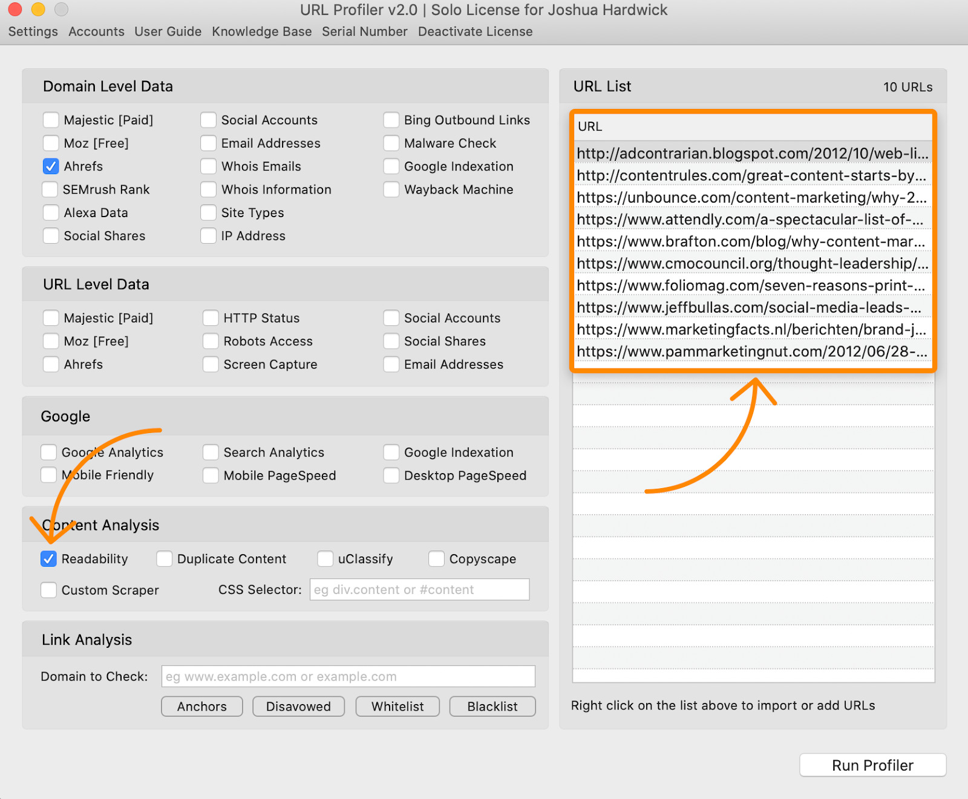
Task: Open the Knowledge Base menu item
Action: pyautogui.click(x=261, y=31)
